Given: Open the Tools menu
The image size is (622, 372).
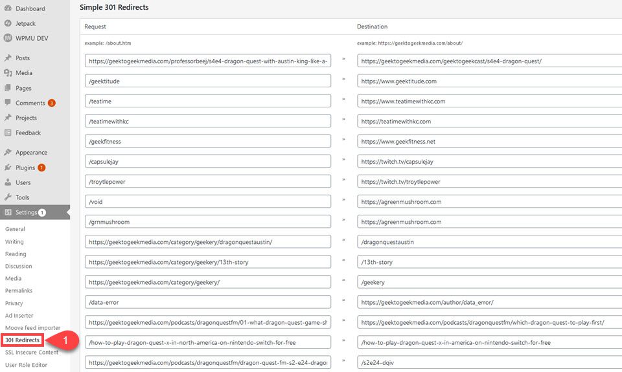Looking at the screenshot, I should pyautogui.click(x=23, y=197).
